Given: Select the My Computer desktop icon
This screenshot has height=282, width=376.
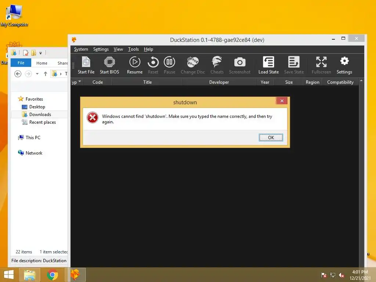Looking at the screenshot, I should (x=14, y=16).
